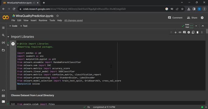Rename the WineQualityPrediction.ipynb title

34,16
